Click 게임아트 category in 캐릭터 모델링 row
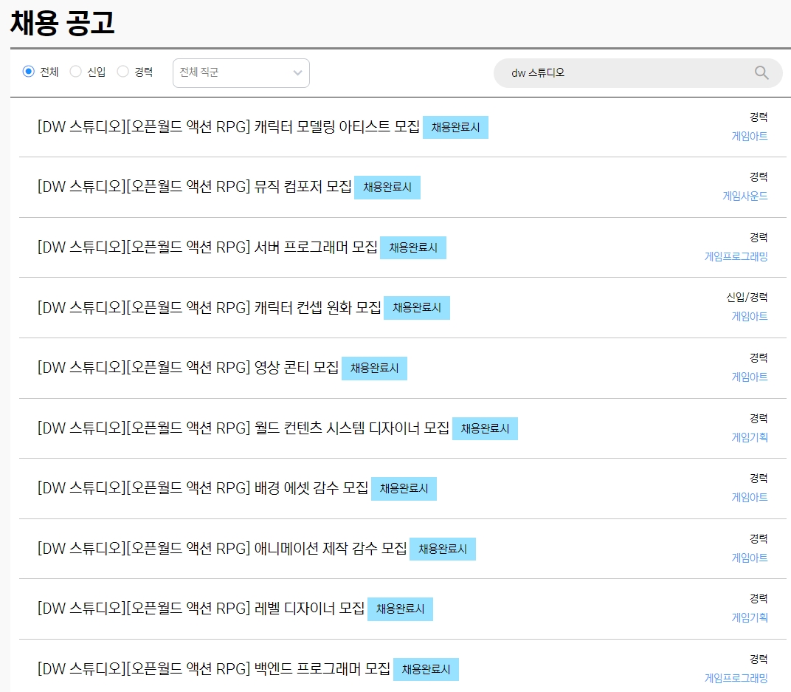The image size is (791, 692). (750, 137)
